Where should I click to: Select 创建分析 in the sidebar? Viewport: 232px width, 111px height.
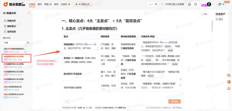point(10,21)
